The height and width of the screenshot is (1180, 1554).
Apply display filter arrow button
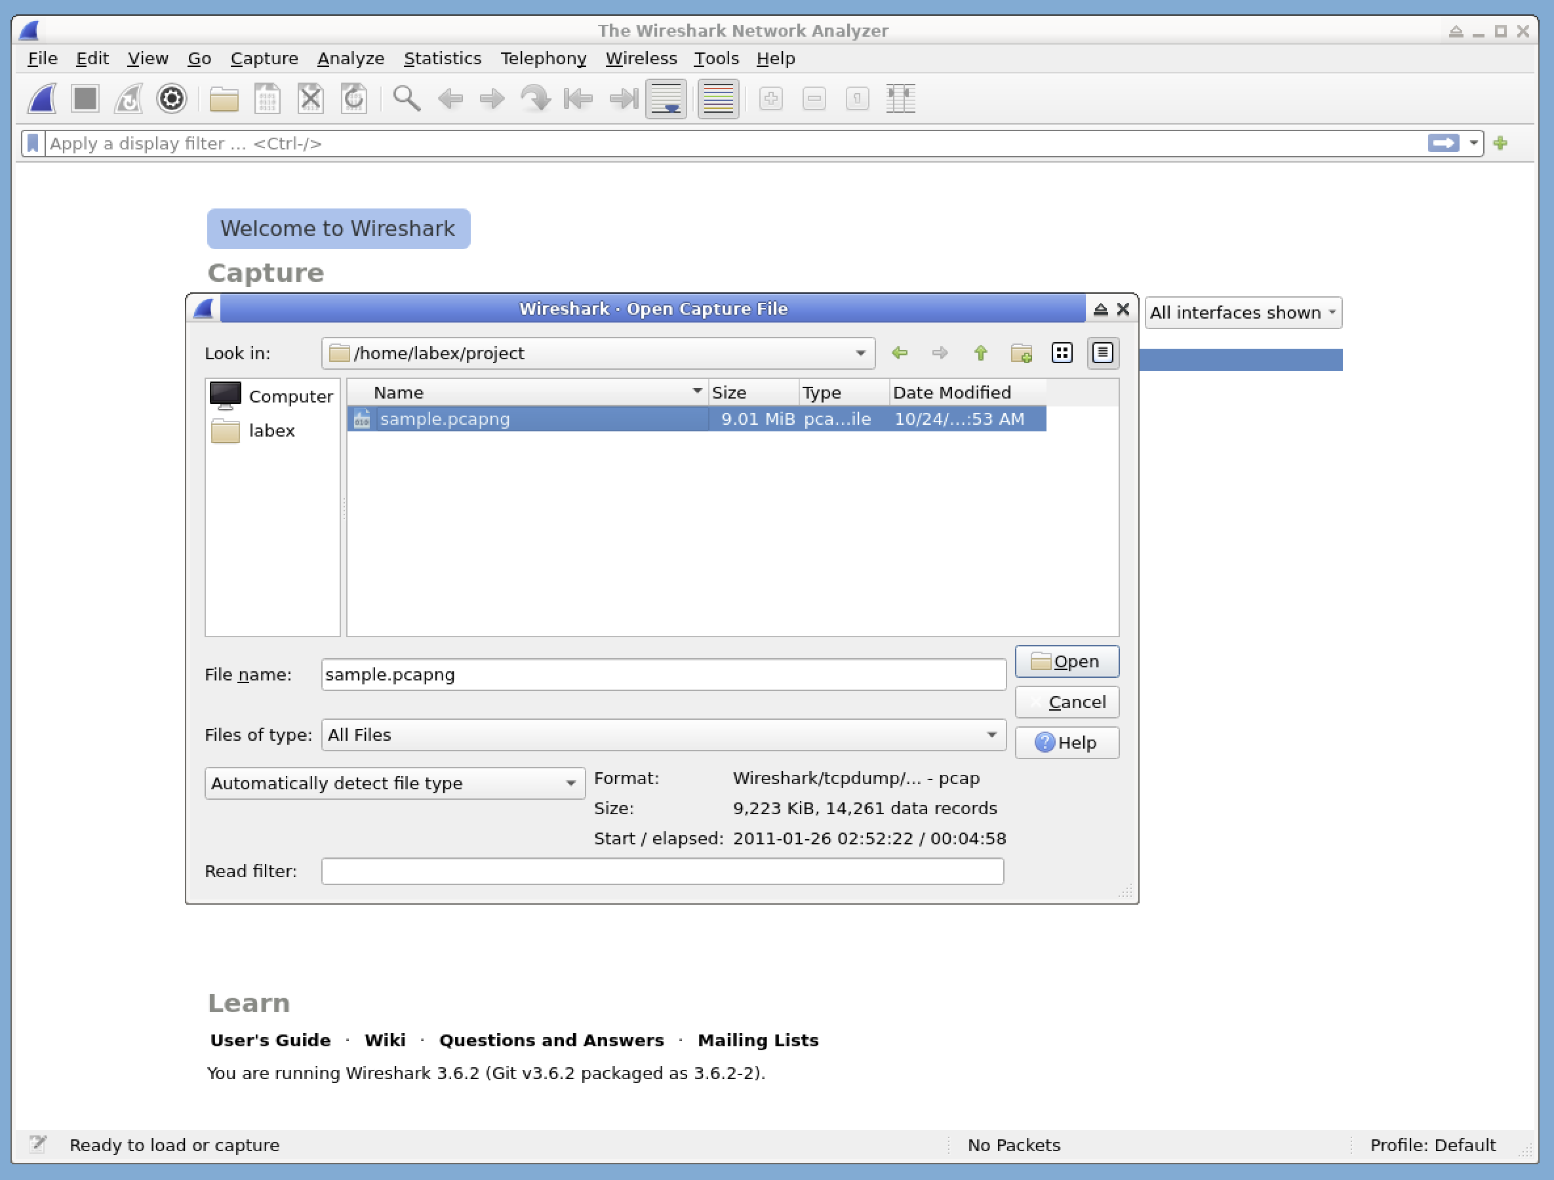pos(1444,144)
